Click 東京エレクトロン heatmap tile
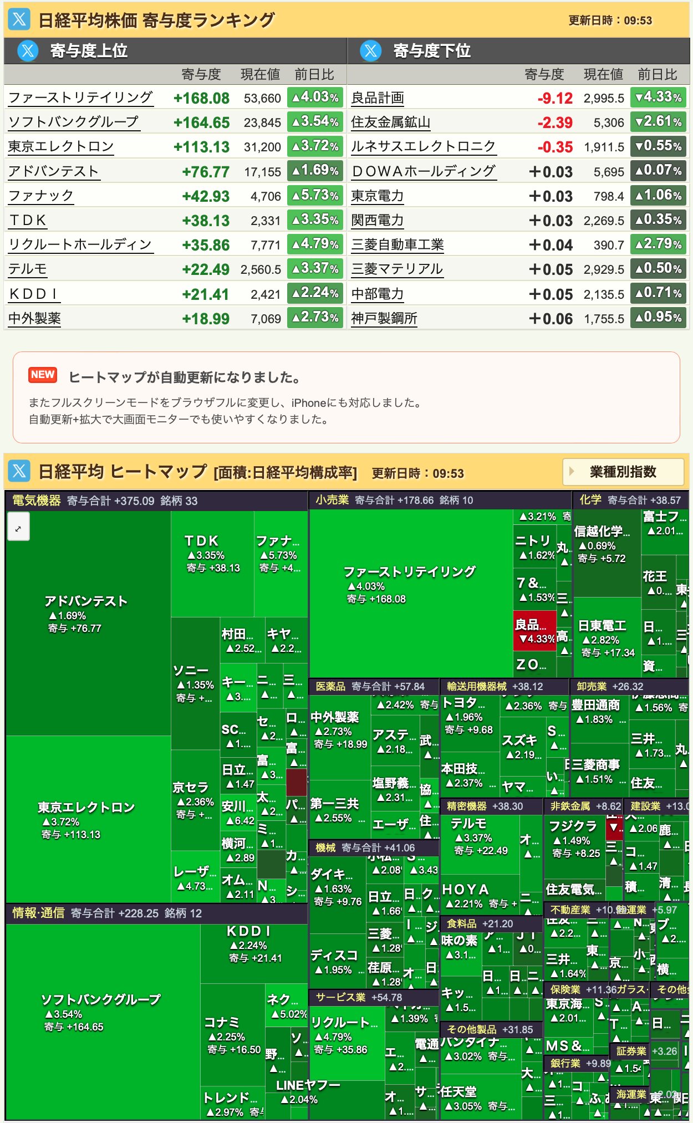Viewport: 693px width, 1123px height. 88,819
